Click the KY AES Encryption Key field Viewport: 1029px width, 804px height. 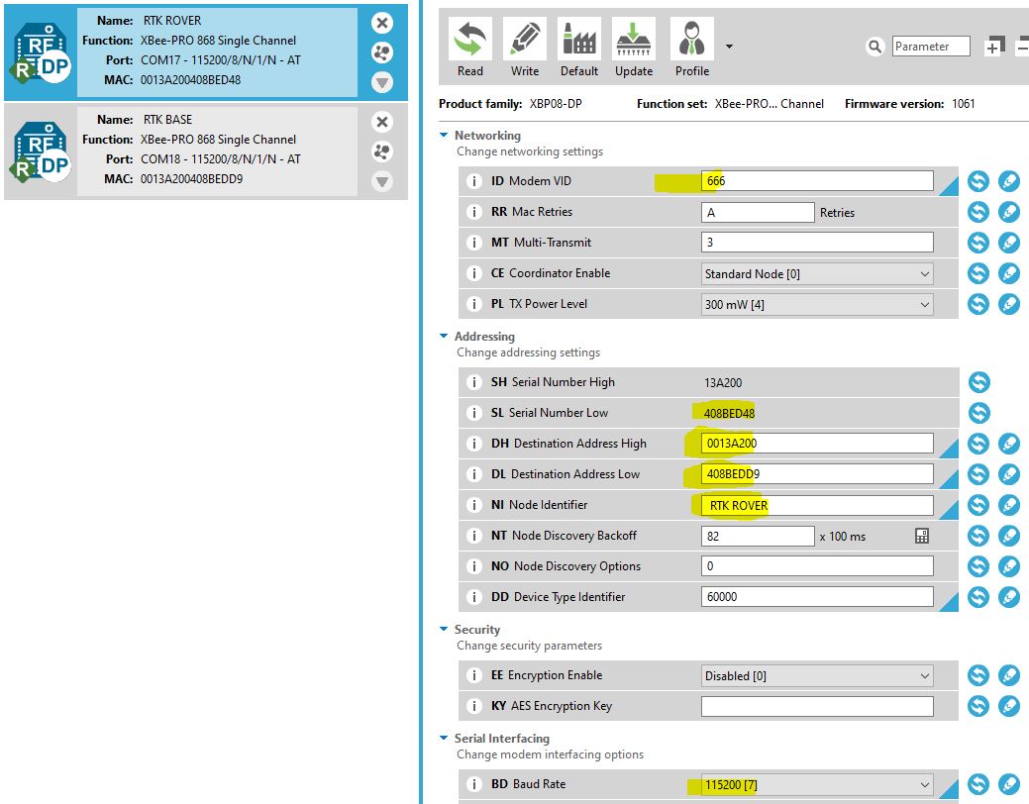817,706
